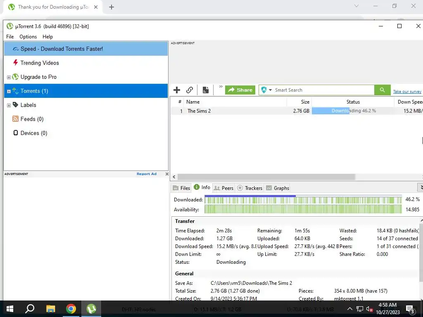The height and width of the screenshot is (317, 423).
Task: Click the Create New Torrent file icon
Action: [206, 90]
